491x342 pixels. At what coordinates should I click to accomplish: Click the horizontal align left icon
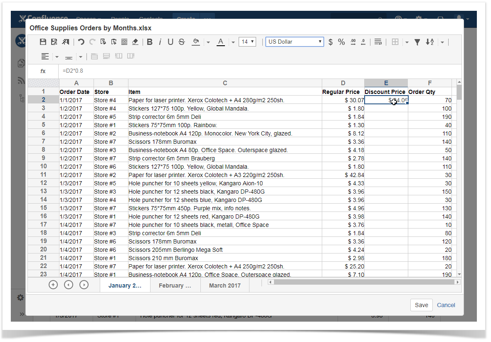coord(45,57)
